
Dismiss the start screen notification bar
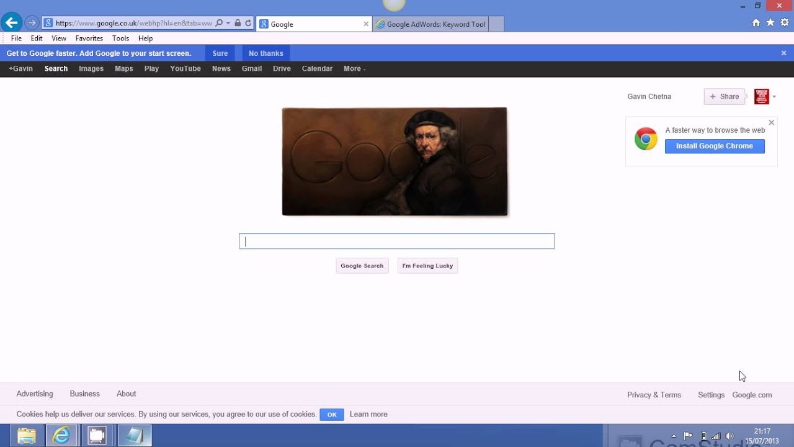coord(783,53)
